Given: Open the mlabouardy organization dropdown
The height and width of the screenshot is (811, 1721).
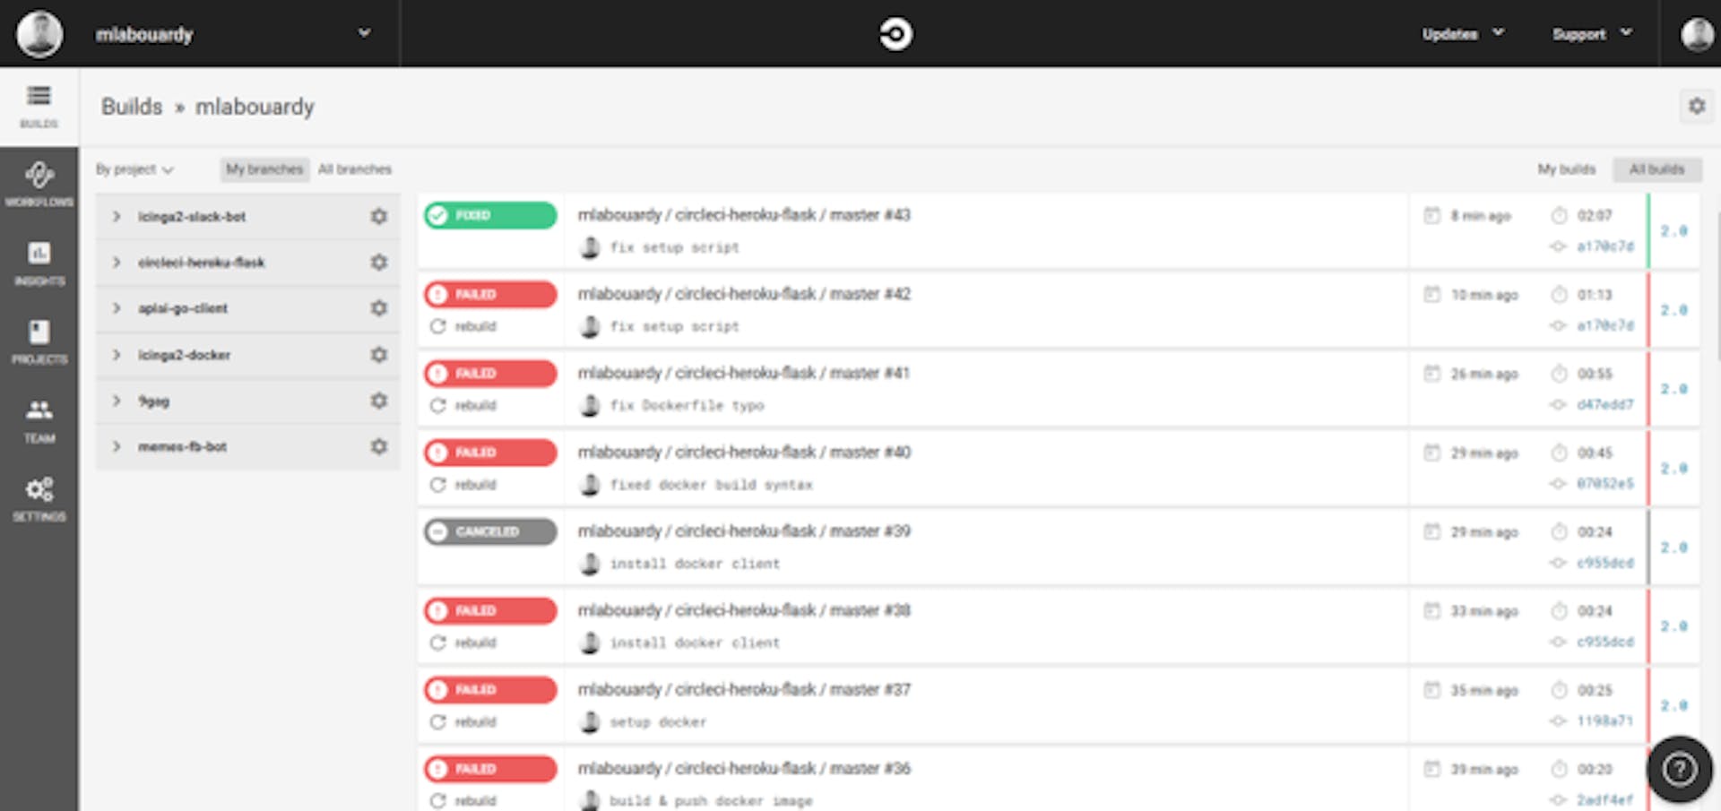Looking at the screenshot, I should click(x=233, y=34).
